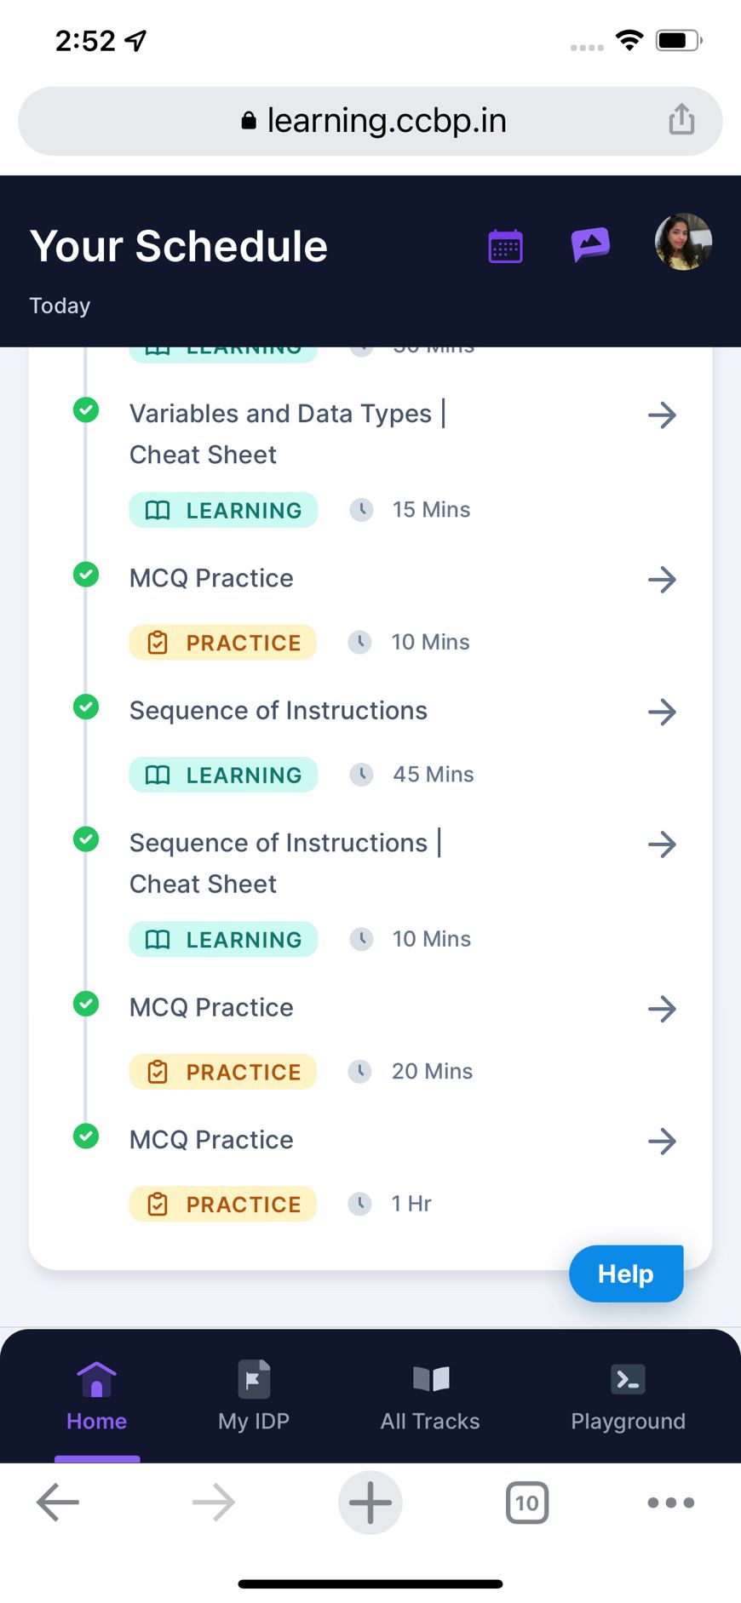
Task: Open the My IDP tab
Action: [x=254, y=1396]
